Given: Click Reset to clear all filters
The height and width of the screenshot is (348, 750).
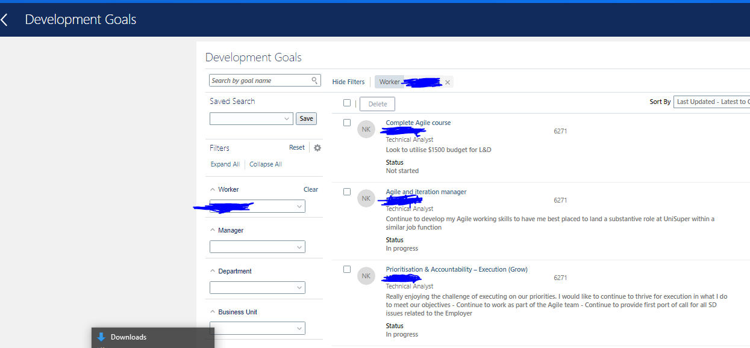Looking at the screenshot, I should (x=296, y=147).
